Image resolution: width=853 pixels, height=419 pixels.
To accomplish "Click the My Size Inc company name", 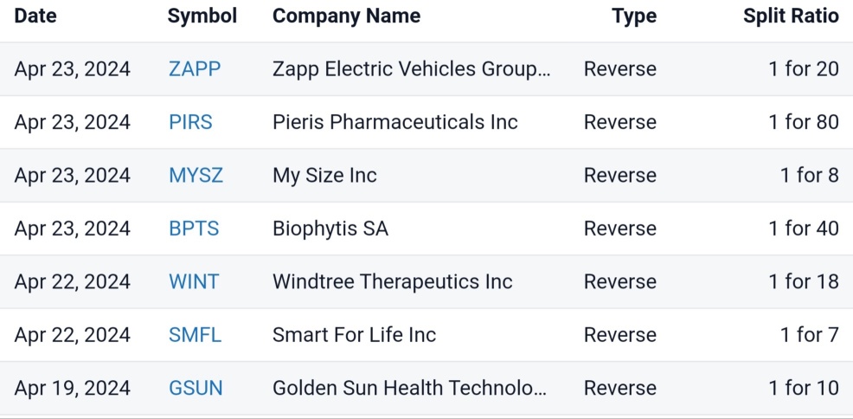I will (x=324, y=176).
